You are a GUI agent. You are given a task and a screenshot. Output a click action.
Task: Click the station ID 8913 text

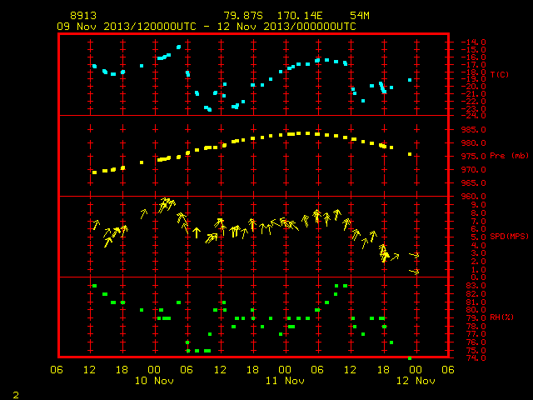pos(83,16)
